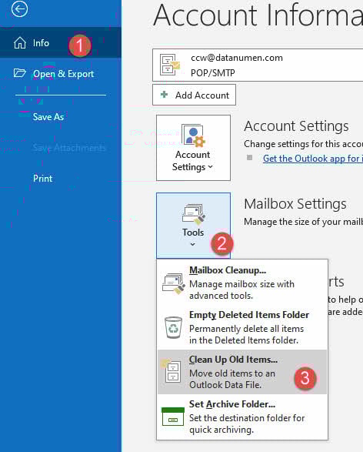Choose Clean Up Old Items... menu entry

click(x=242, y=372)
